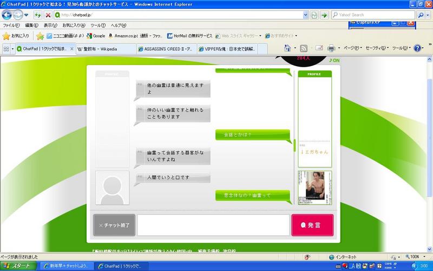Viewport: 433px width, 271px height.
Task: Expand the セーフティ(S) dropdown
Action: point(377,48)
